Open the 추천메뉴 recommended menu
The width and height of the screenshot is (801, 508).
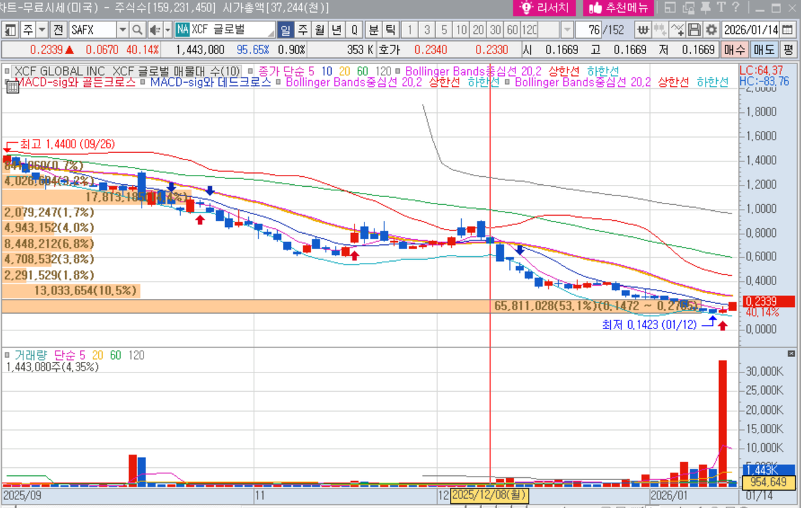click(618, 8)
